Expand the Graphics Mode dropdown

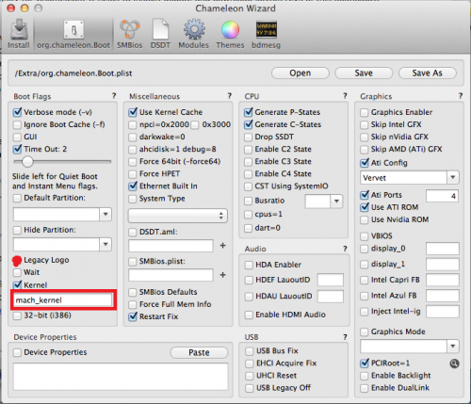coord(453,347)
